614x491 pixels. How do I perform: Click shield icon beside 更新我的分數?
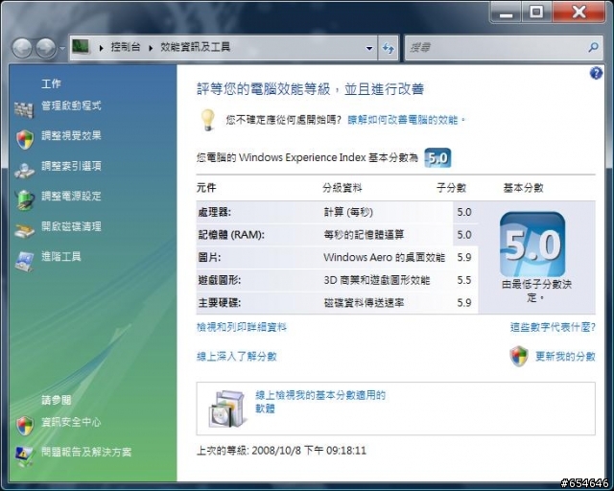[519, 356]
